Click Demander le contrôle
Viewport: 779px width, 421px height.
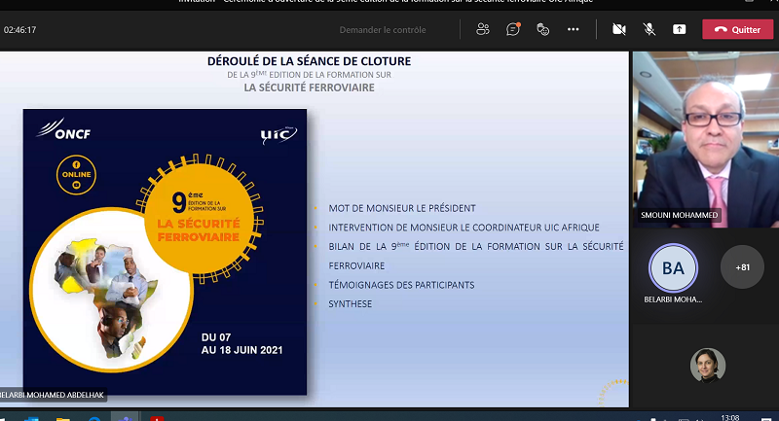pos(383,30)
